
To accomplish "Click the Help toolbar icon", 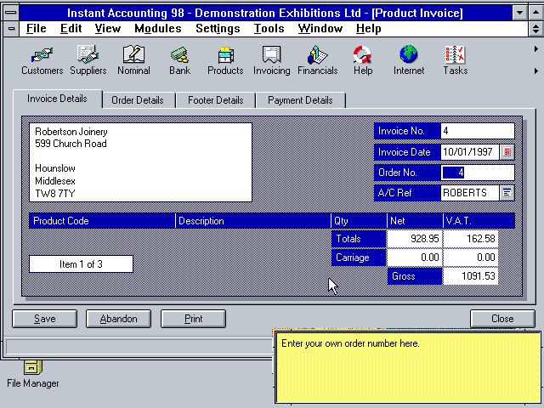I will [363, 60].
